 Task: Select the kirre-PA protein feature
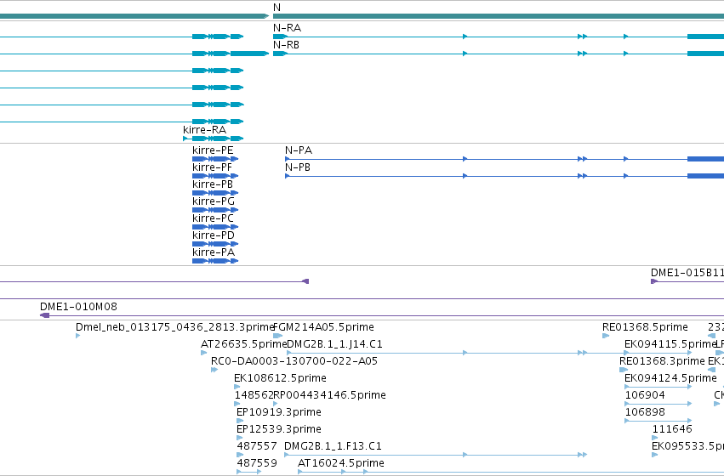click(x=215, y=261)
